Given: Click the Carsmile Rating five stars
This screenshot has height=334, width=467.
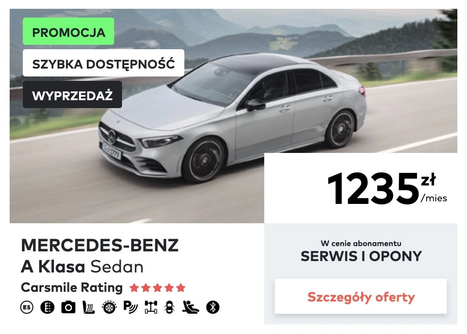Looking at the screenshot, I should pos(158,288).
